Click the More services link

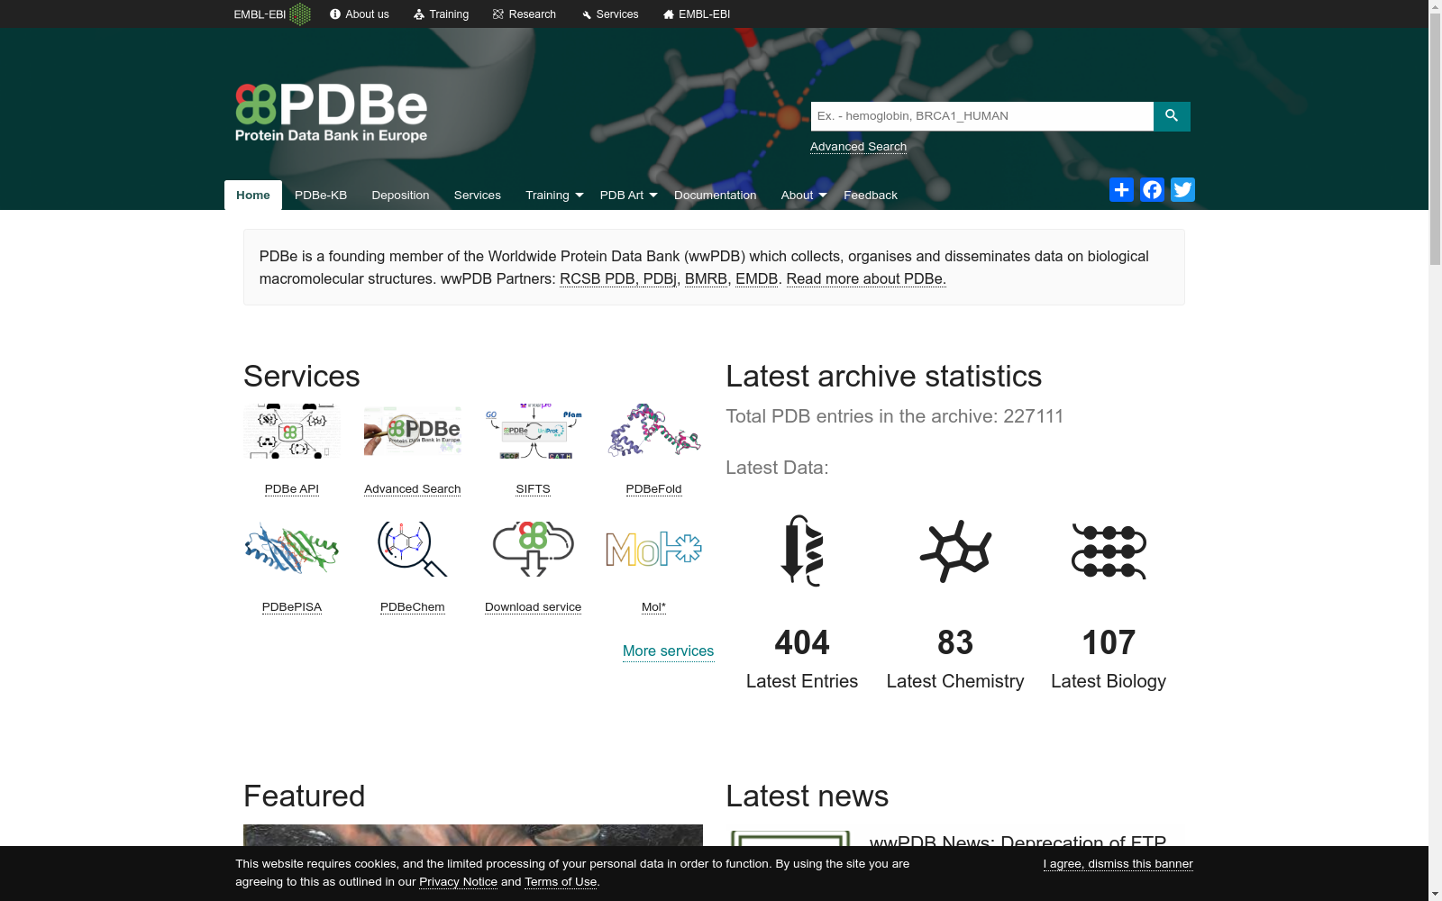tap(669, 651)
